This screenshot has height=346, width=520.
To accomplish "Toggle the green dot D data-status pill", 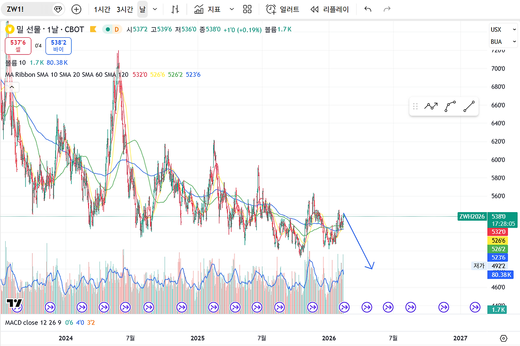I will [x=113, y=29].
